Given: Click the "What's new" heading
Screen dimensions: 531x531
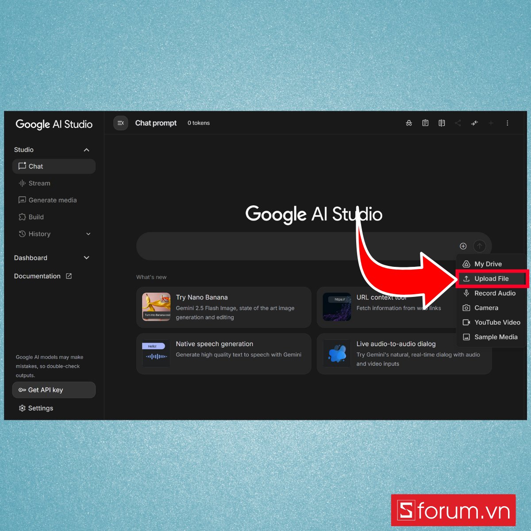Looking at the screenshot, I should pos(151,277).
